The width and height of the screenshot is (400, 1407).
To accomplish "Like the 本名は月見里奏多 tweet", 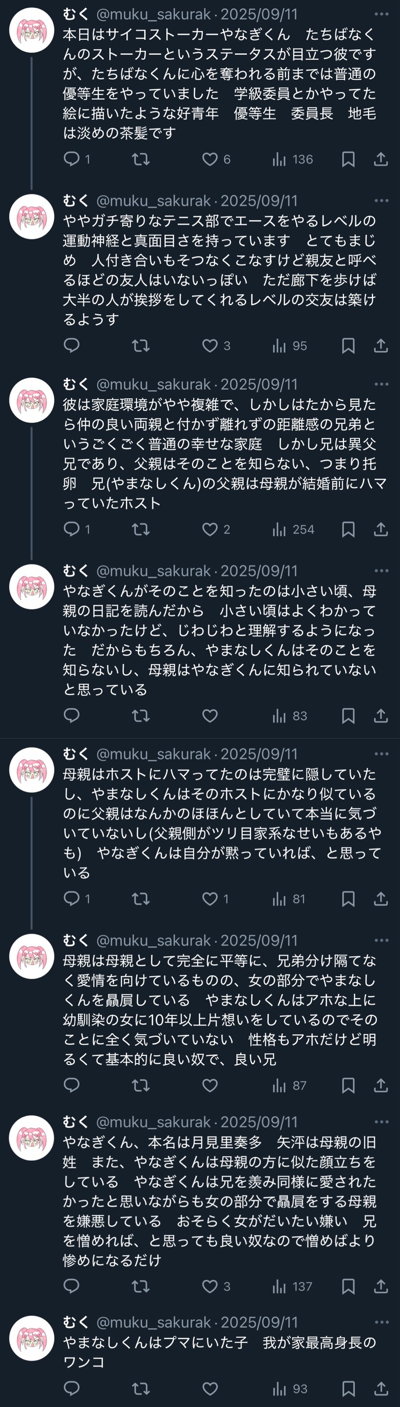I will pos(210,1286).
